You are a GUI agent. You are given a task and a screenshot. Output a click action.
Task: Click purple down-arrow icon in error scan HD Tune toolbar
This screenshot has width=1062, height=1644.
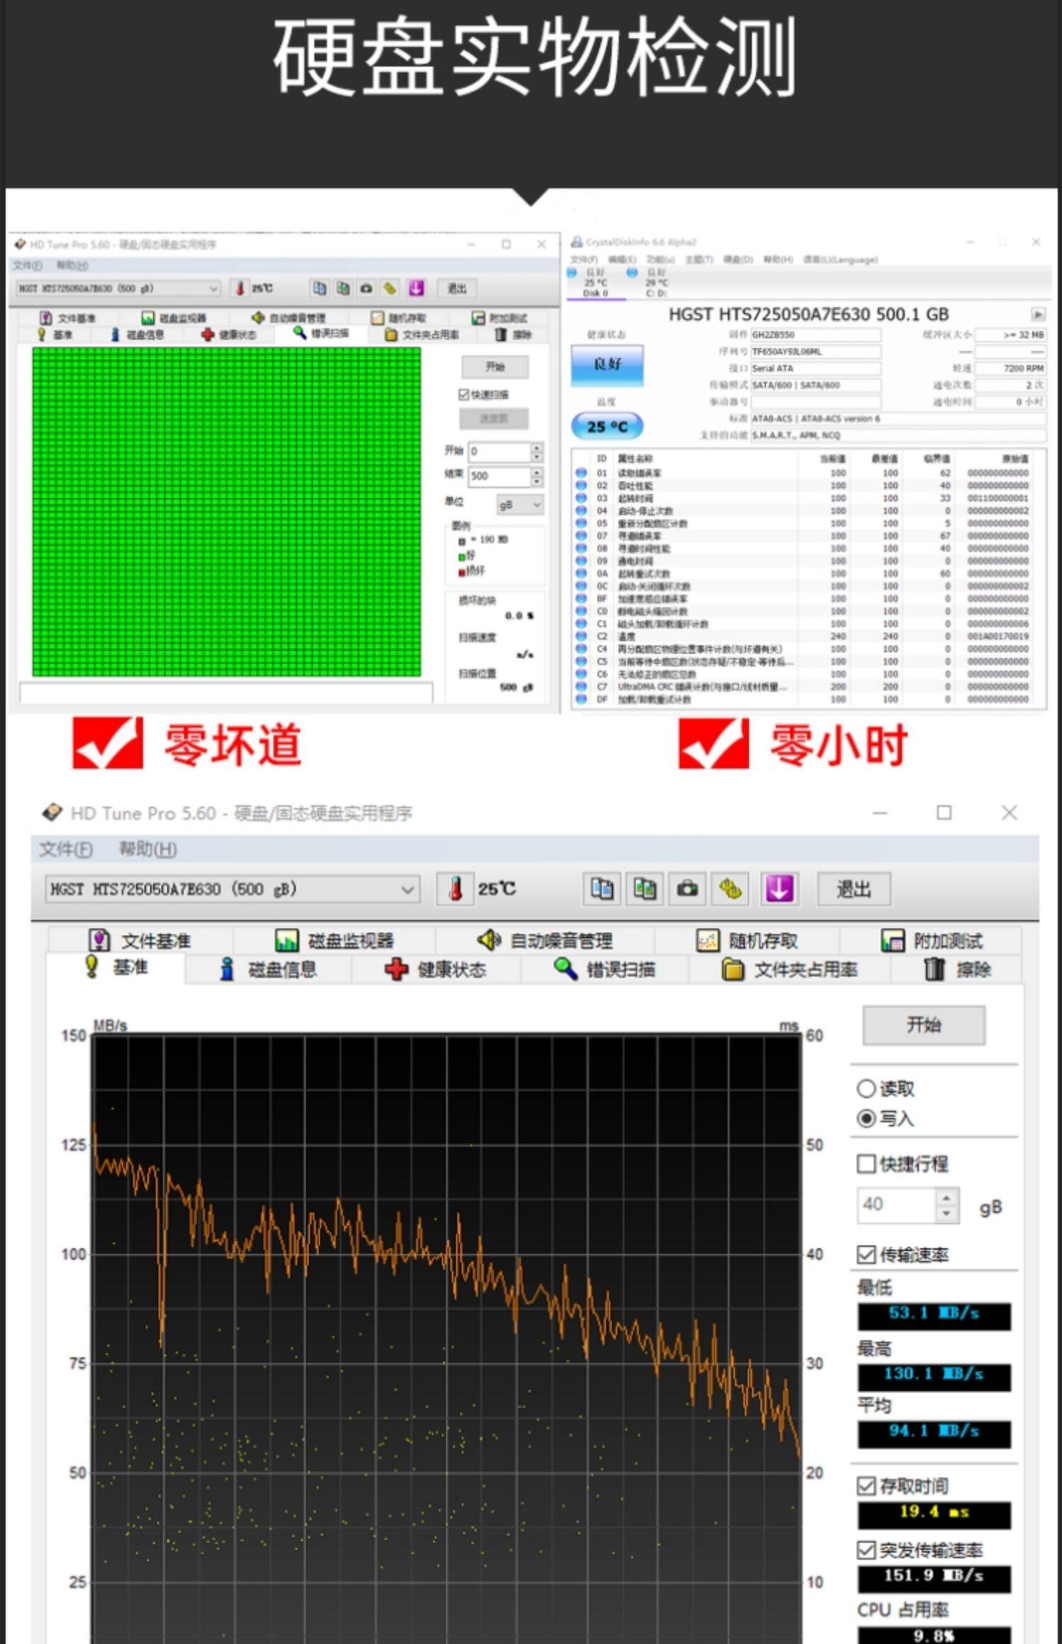pos(416,288)
